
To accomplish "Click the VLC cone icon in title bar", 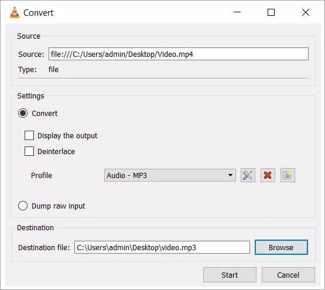I will (15, 13).
